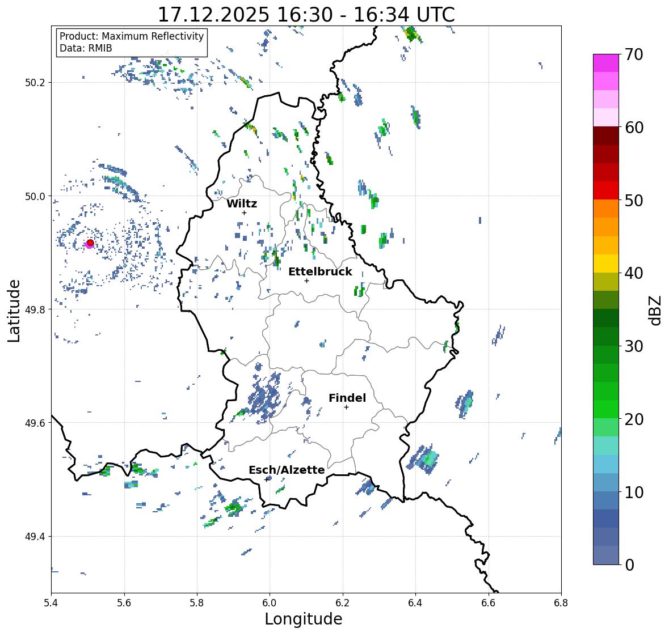
Task: Click the dark green 30 dBZ colorbar segment
Action: coord(606,337)
